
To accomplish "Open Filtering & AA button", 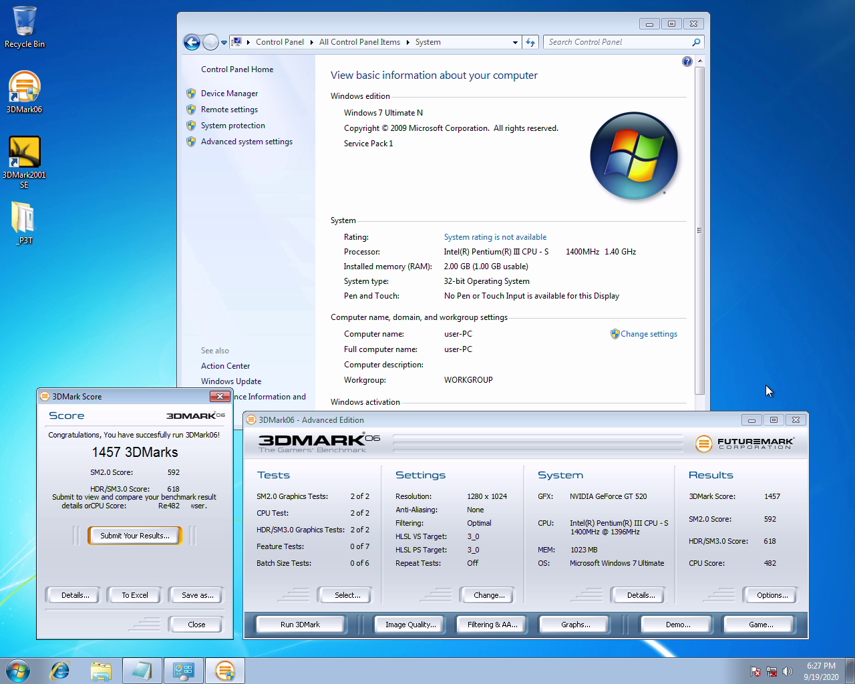I will 492,625.
